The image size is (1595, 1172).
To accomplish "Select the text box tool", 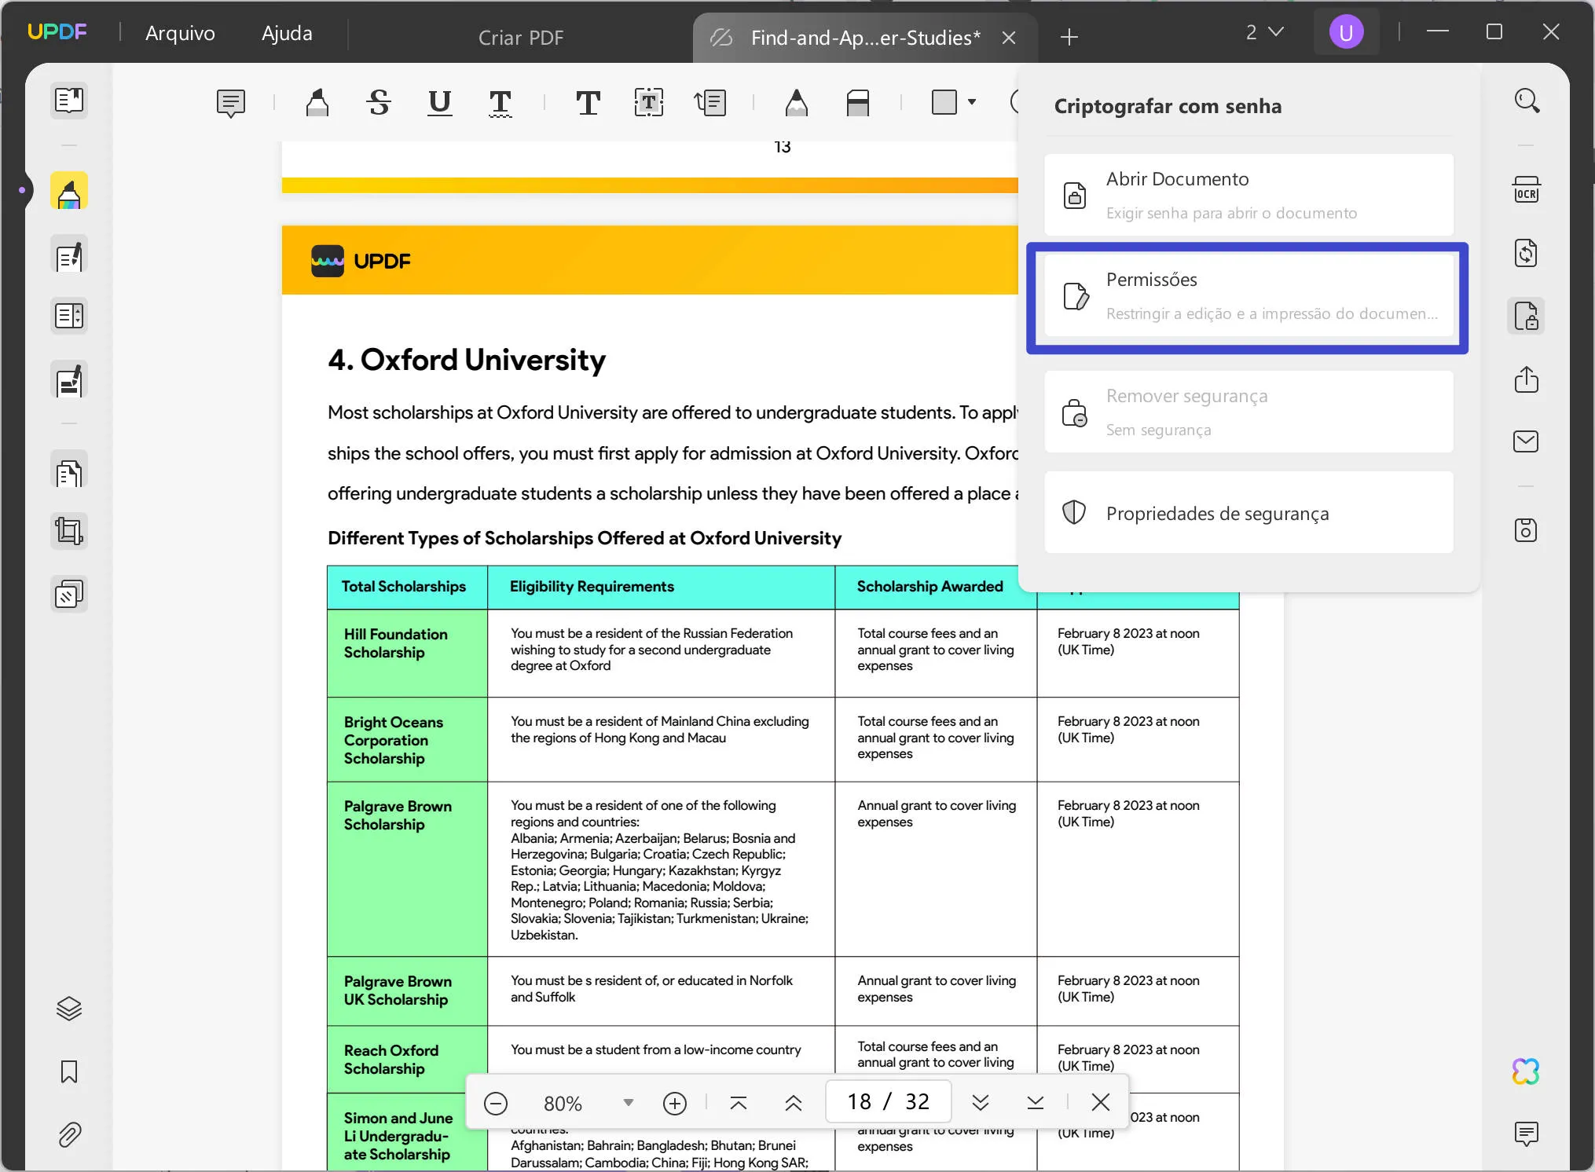I will pyautogui.click(x=649, y=103).
